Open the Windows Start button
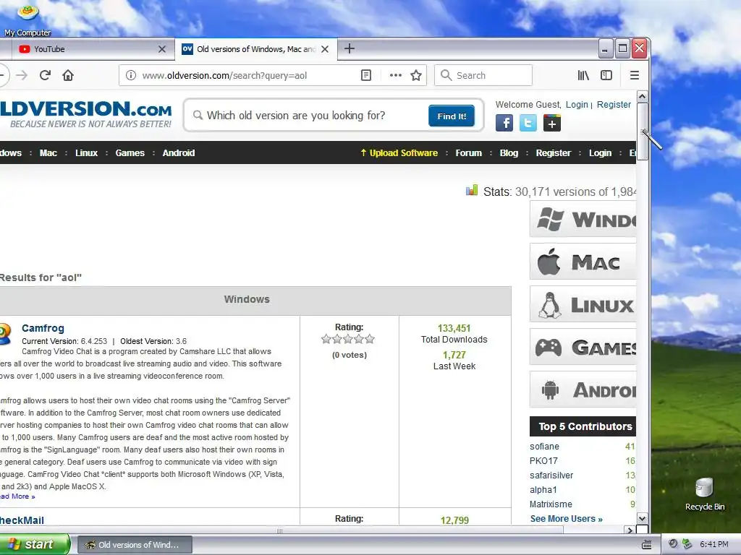Image resolution: width=741 pixels, height=555 pixels. click(34, 544)
